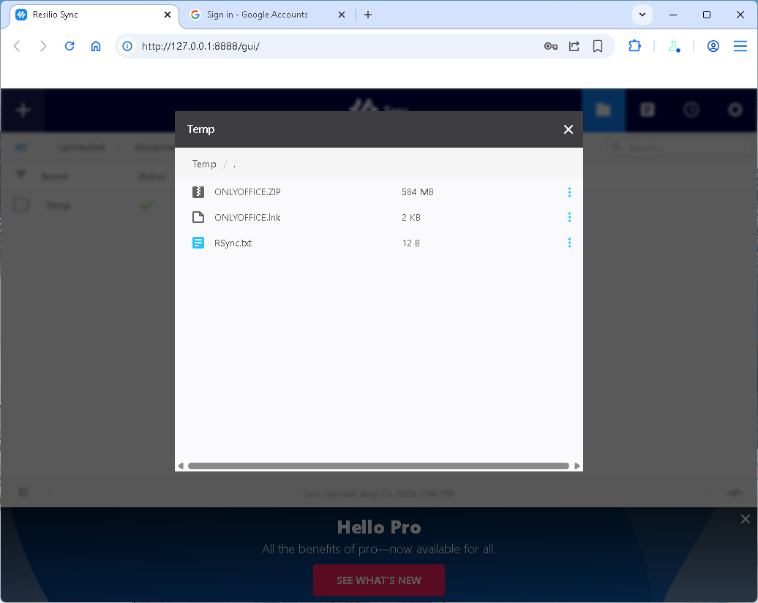The image size is (758, 603).
Task: Open options menu for RSync.txt
Action: pos(569,243)
